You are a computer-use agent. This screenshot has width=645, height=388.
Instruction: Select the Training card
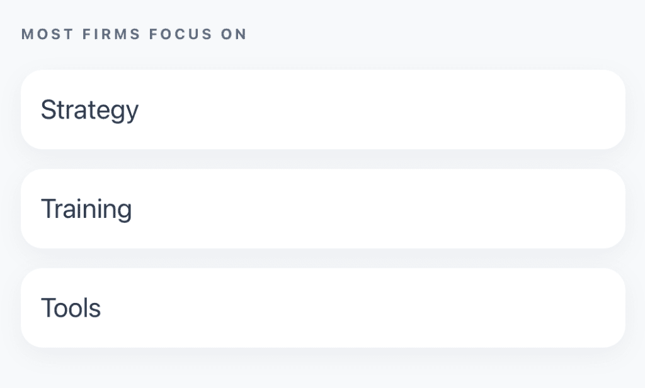(x=322, y=208)
